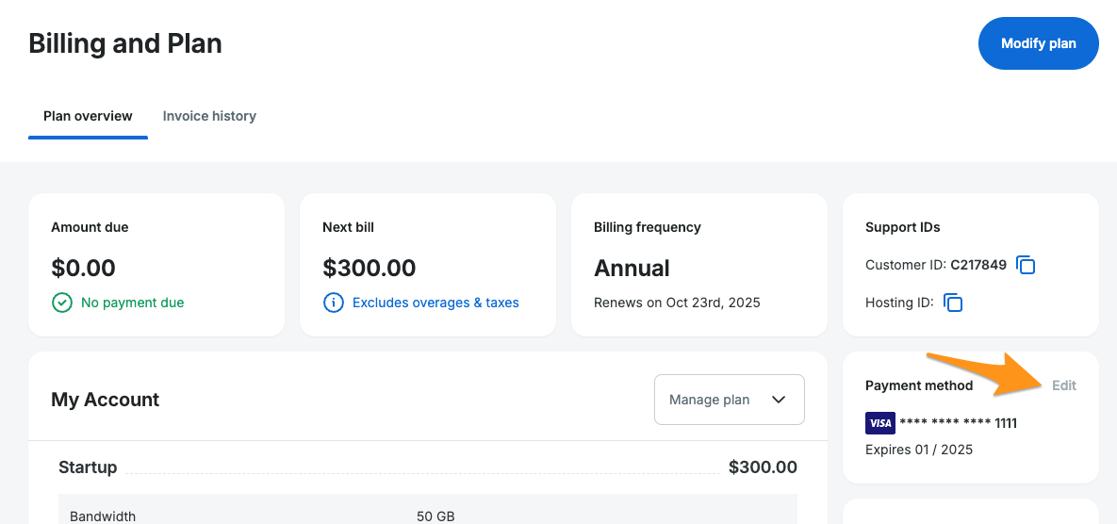
Task: Click the Customer ID value C217849
Action: [x=978, y=266]
